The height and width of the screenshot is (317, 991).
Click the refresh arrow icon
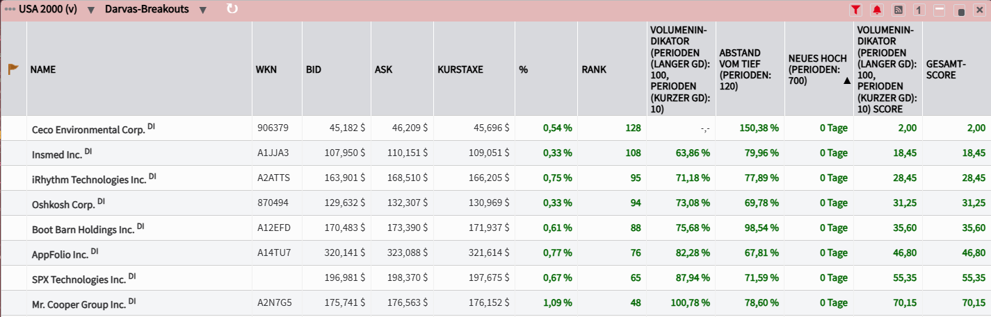click(232, 9)
